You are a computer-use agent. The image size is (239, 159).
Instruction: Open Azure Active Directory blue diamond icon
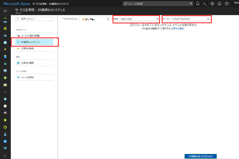[x=5, y=99]
